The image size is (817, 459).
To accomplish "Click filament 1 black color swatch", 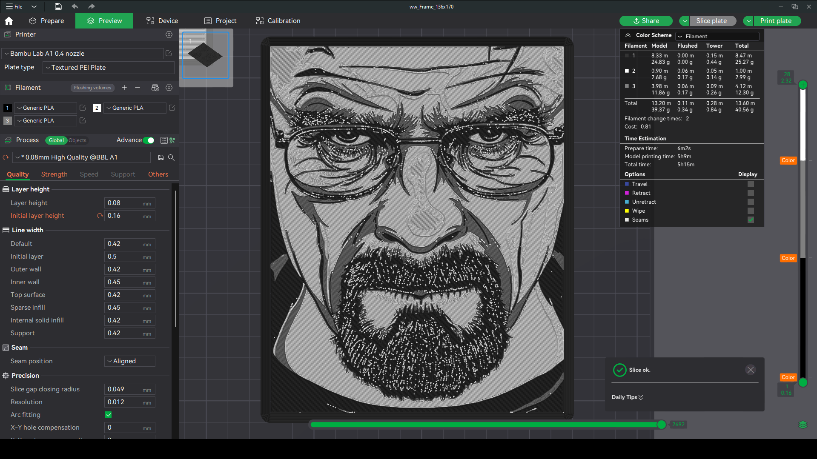I will tap(7, 108).
